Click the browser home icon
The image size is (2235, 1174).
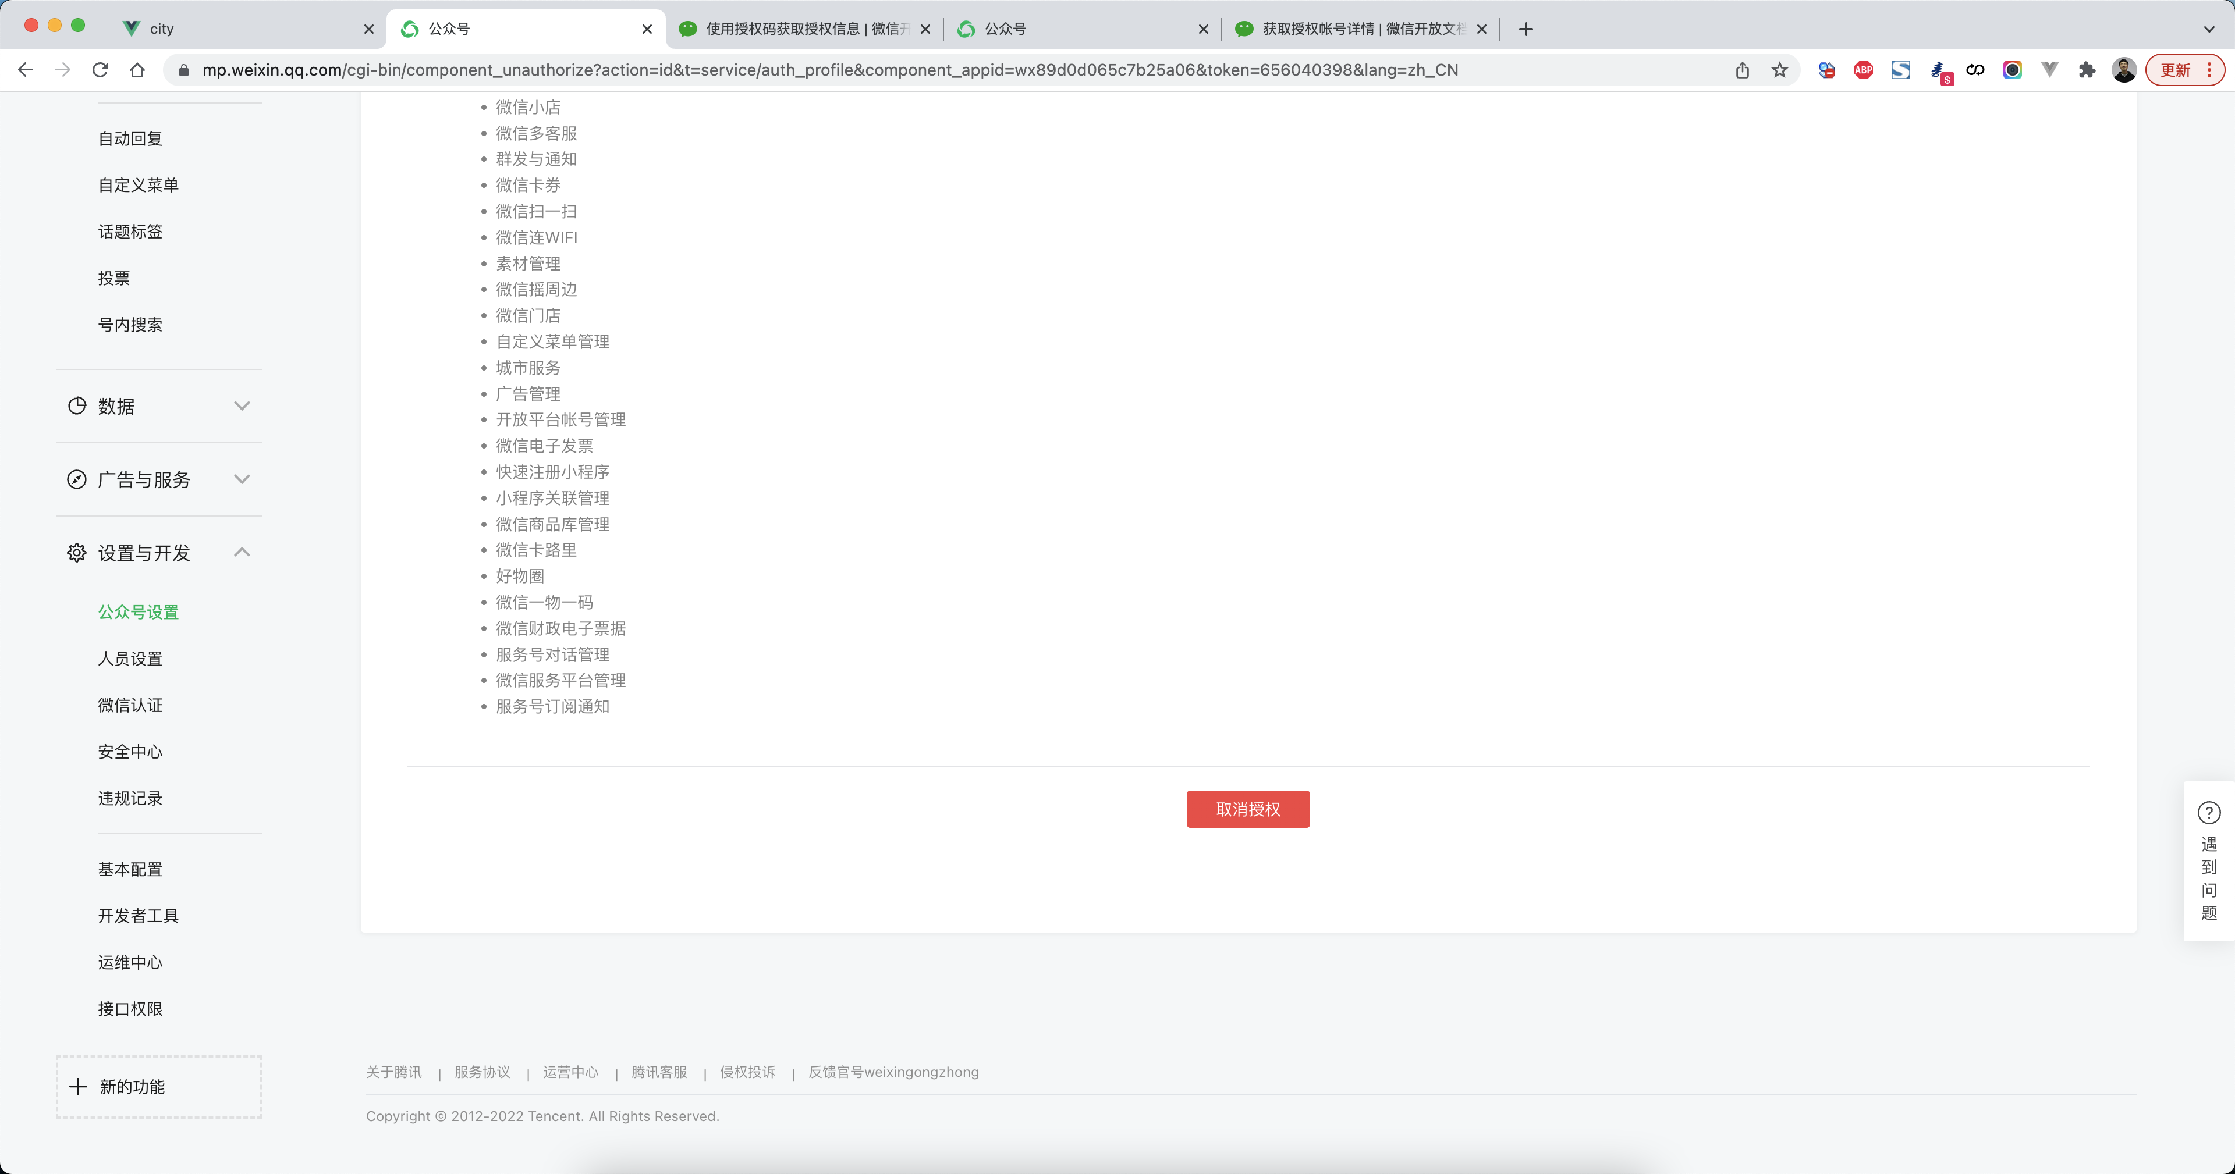pyautogui.click(x=137, y=70)
